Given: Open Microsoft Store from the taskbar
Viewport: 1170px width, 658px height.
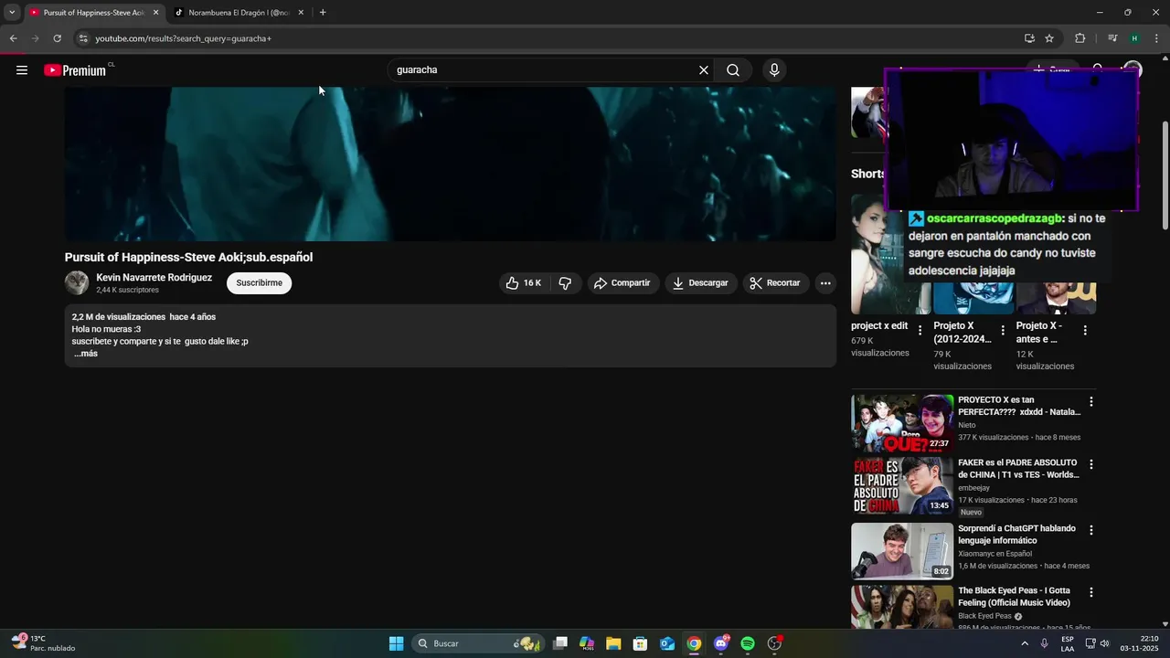Looking at the screenshot, I should point(640,643).
